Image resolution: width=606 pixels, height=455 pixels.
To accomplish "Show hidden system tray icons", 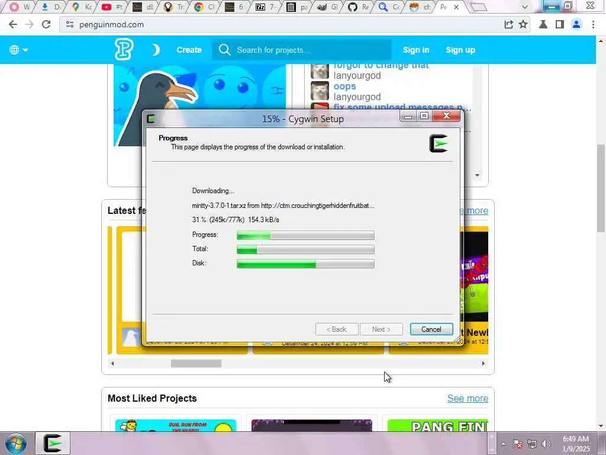I will tap(503, 444).
